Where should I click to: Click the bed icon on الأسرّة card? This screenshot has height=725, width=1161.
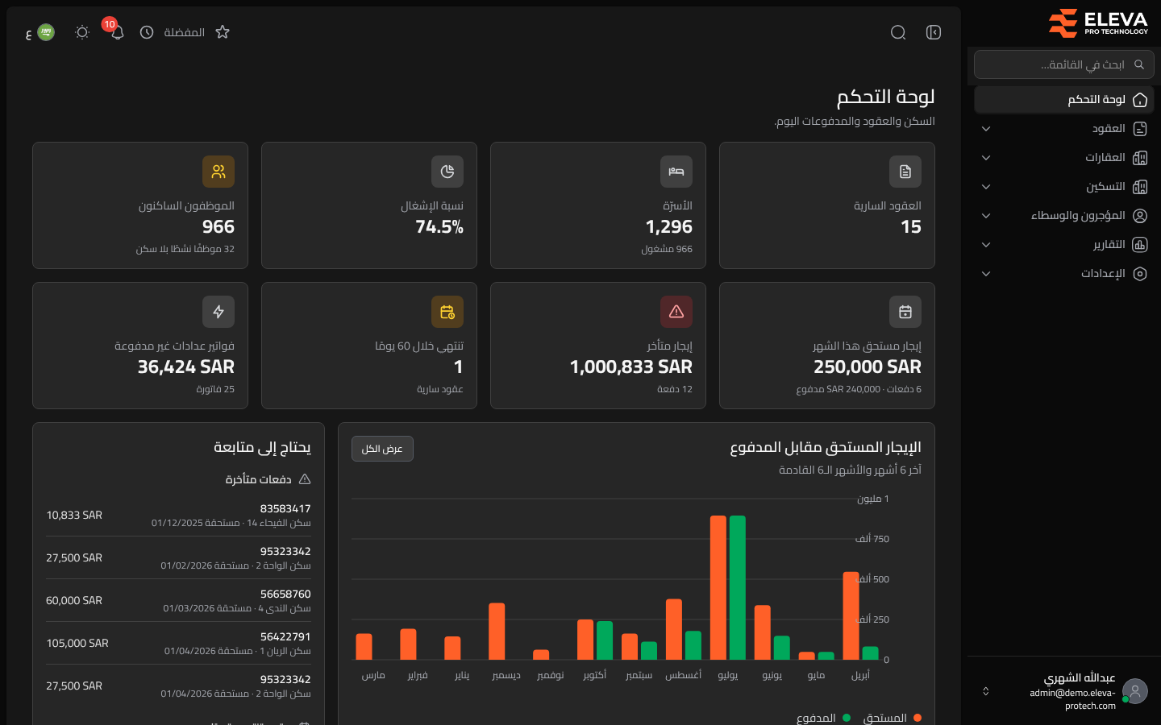pyautogui.click(x=676, y=172)
